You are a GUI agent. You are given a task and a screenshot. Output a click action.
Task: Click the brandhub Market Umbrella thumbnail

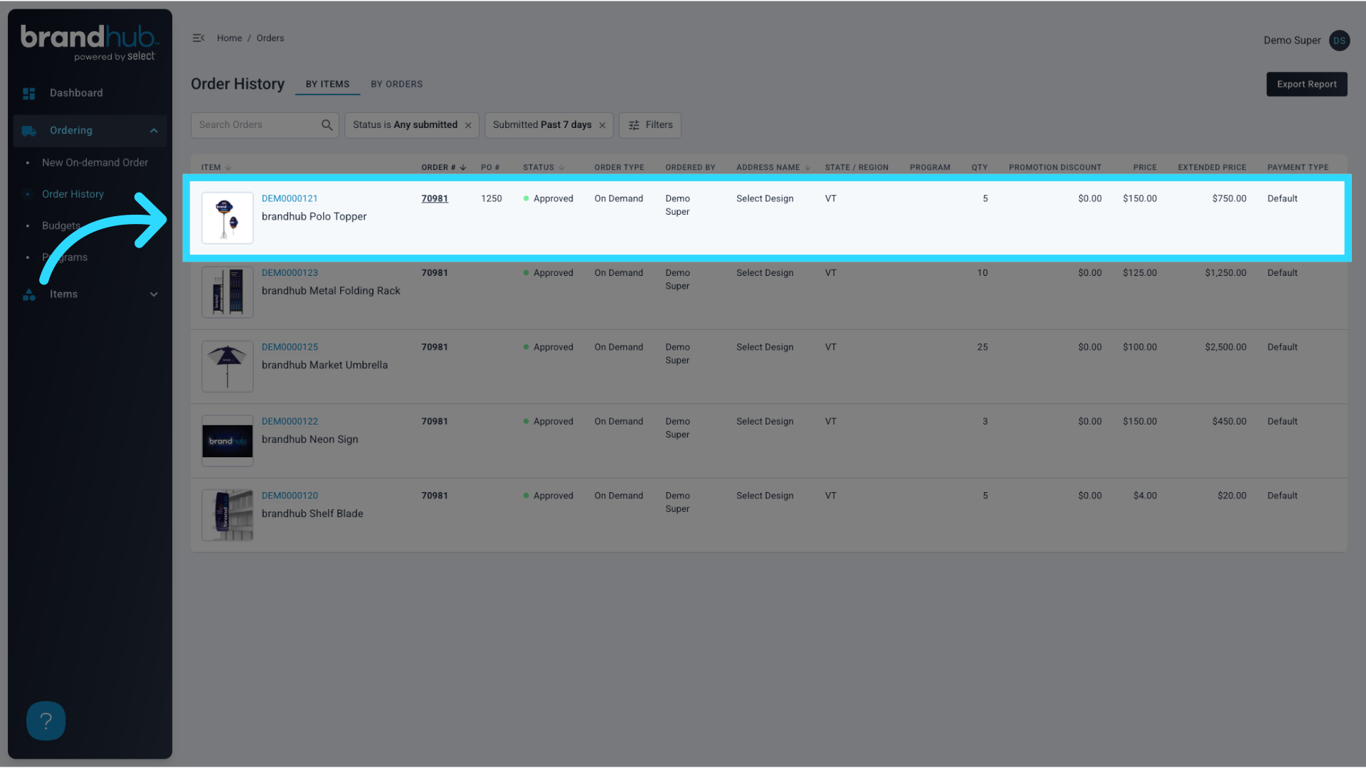pos(227,366)
